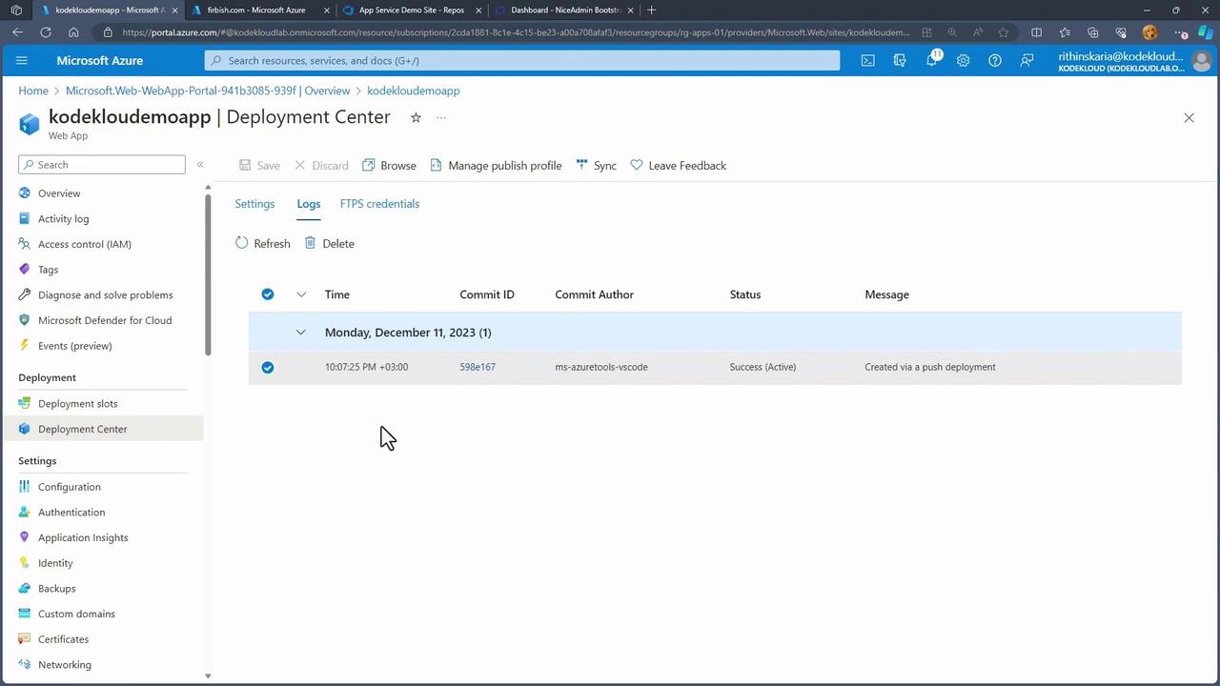Open Custom domains
The height and width of the screenshot is (686, 1220).
coord(76,614)
